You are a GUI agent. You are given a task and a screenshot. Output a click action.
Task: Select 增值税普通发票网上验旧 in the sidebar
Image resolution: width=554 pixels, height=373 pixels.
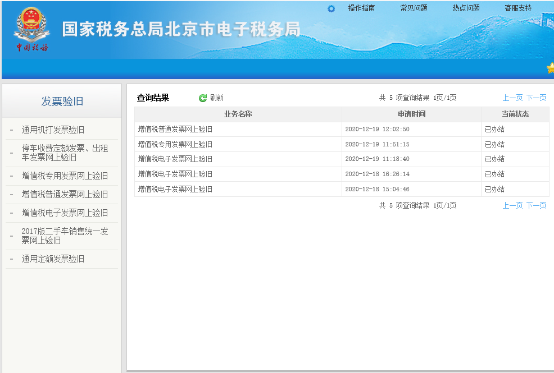pyautogui.click(x=65, y=195)
